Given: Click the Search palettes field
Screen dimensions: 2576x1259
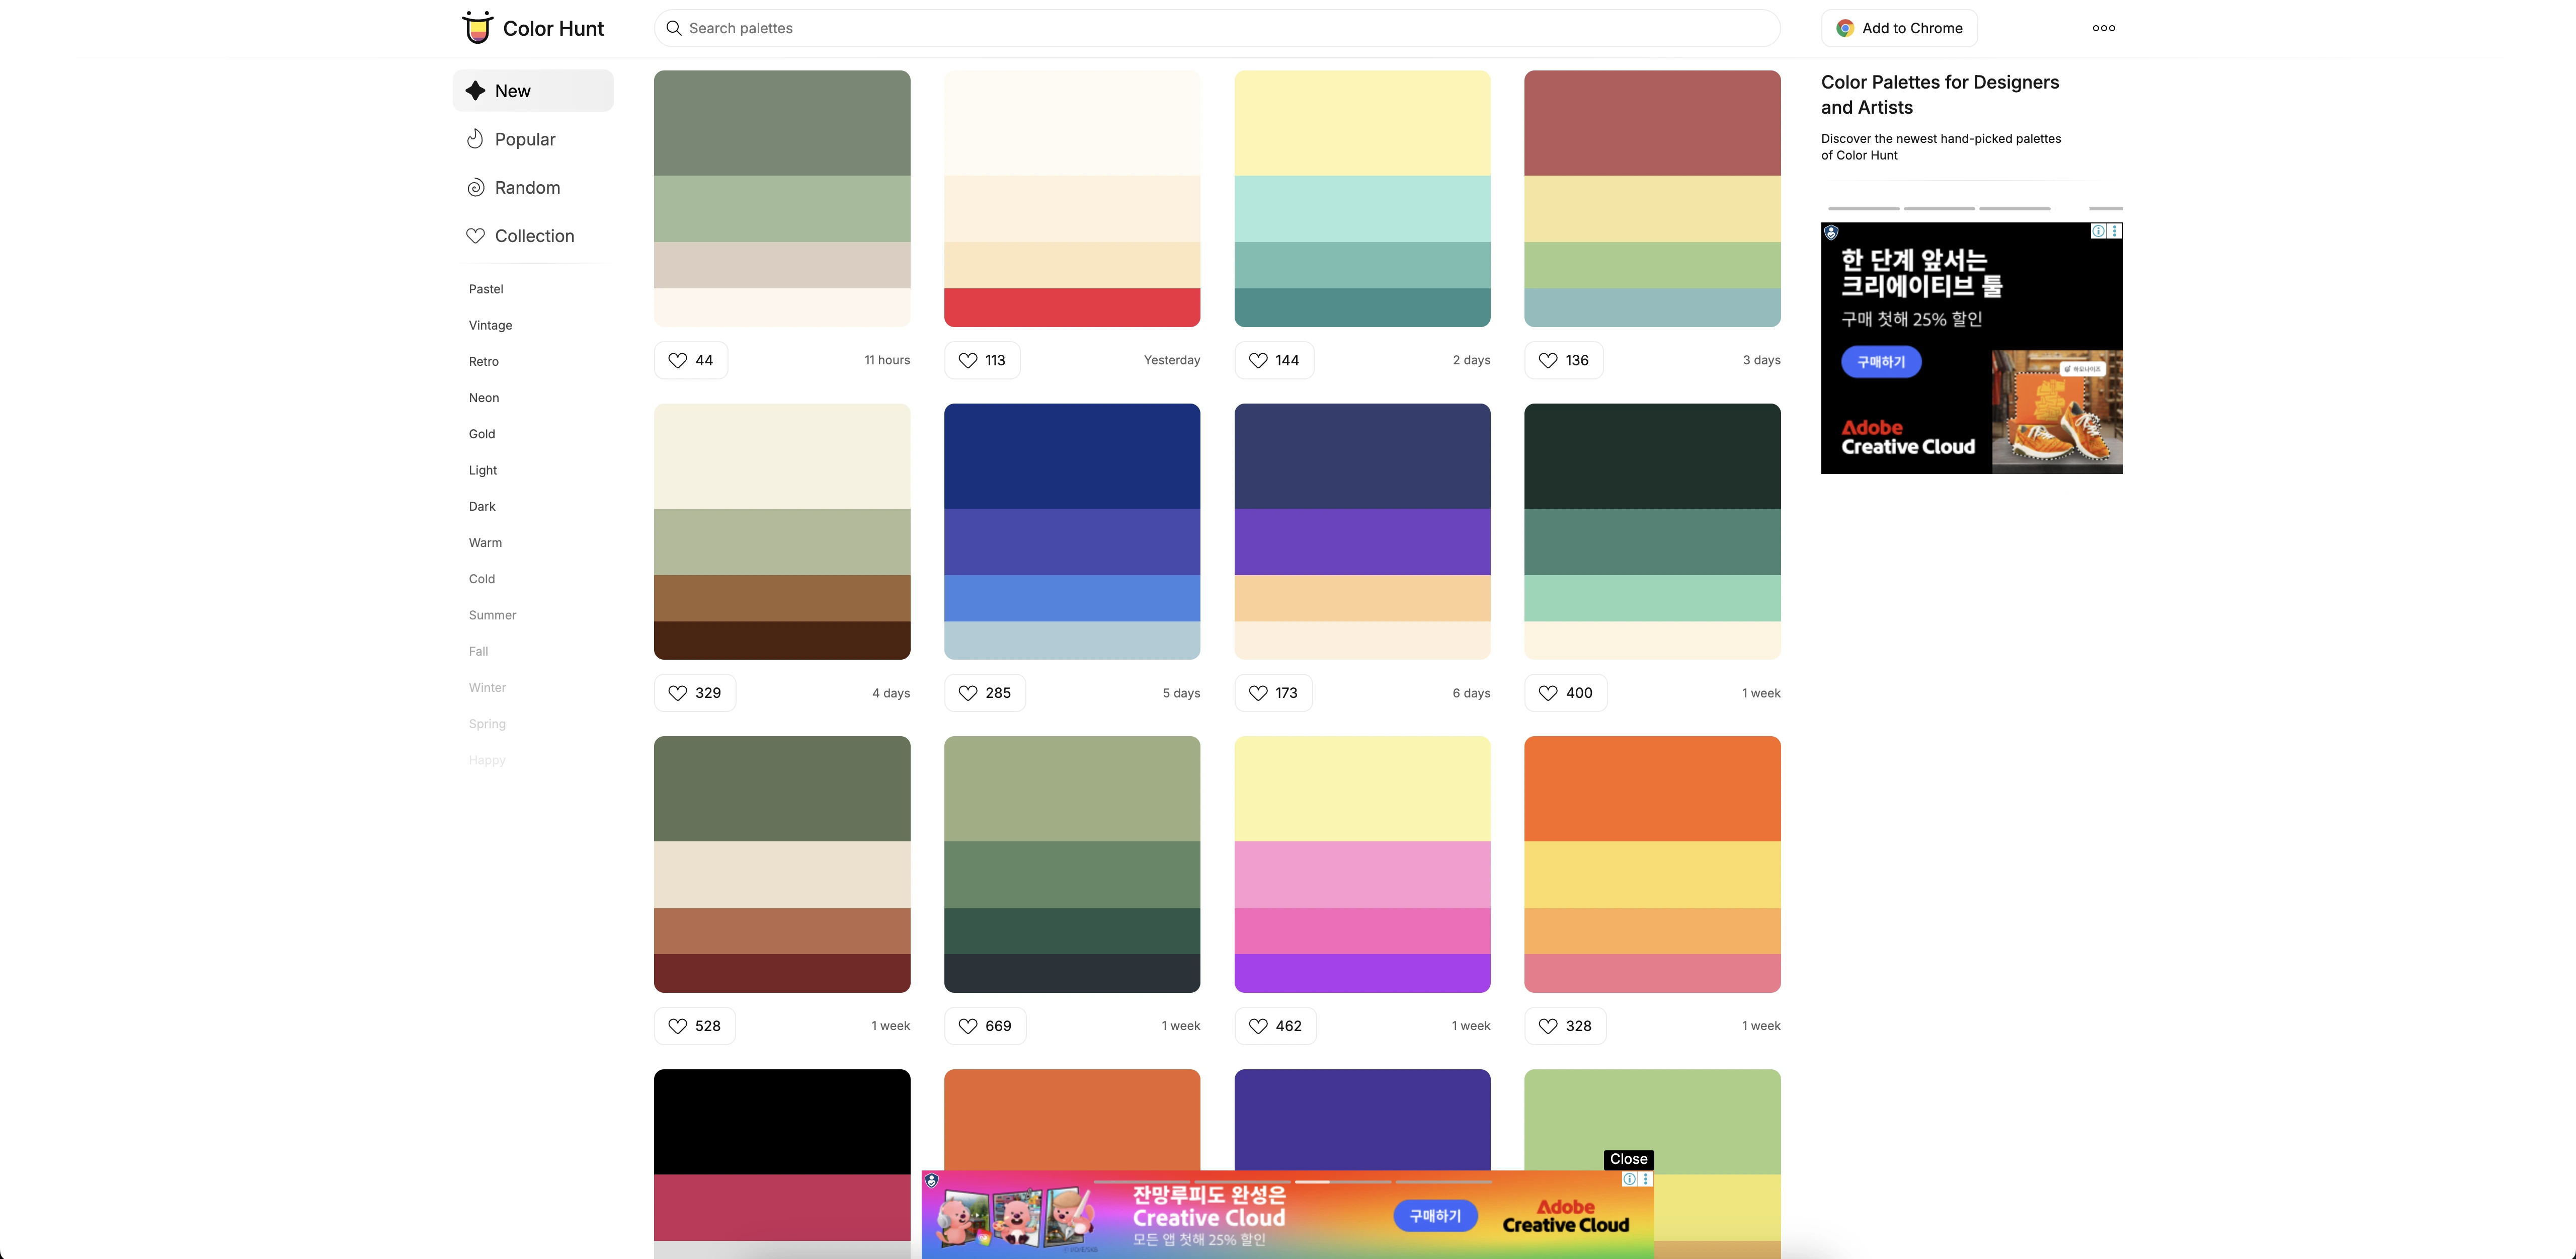Looking at the screenshot, I should coord(1217,28).
